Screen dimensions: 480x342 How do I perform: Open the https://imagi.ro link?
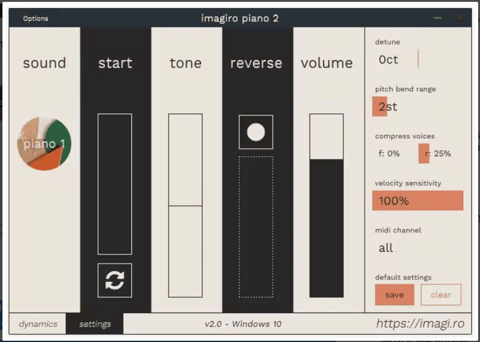pyautogui.click(x=420, y=324)
